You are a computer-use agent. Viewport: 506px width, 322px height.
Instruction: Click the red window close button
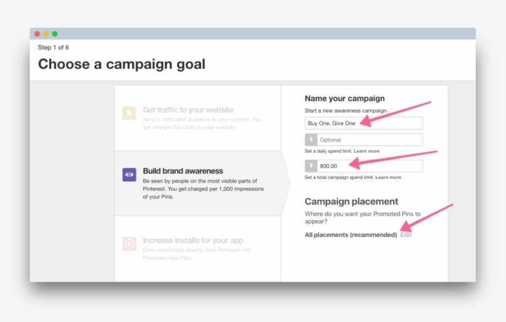click(x=38, y=34)
